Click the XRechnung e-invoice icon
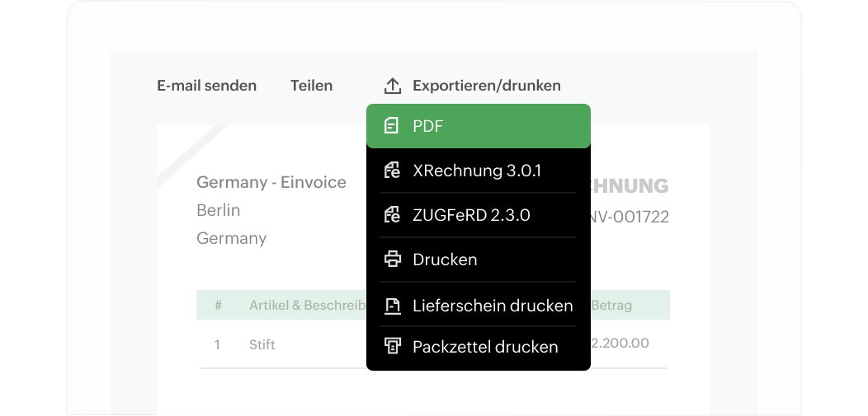This screenshot has width=868, height=416. click(392, 171)
